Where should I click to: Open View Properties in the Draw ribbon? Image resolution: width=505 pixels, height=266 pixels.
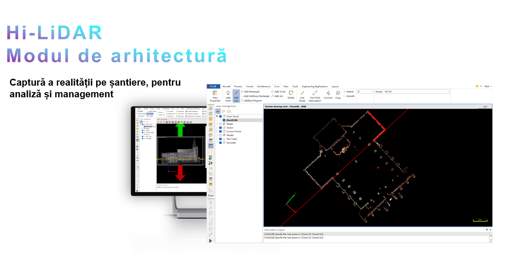pyautogui.click(x=215, y=96)
